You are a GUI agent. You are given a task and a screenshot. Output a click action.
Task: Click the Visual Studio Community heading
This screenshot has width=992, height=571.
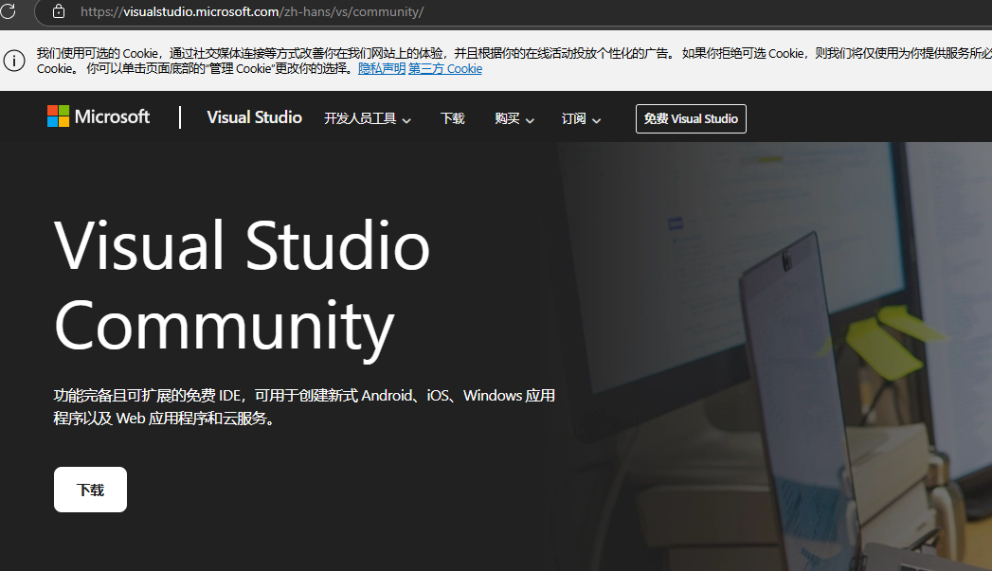click(x=242, y=284)
